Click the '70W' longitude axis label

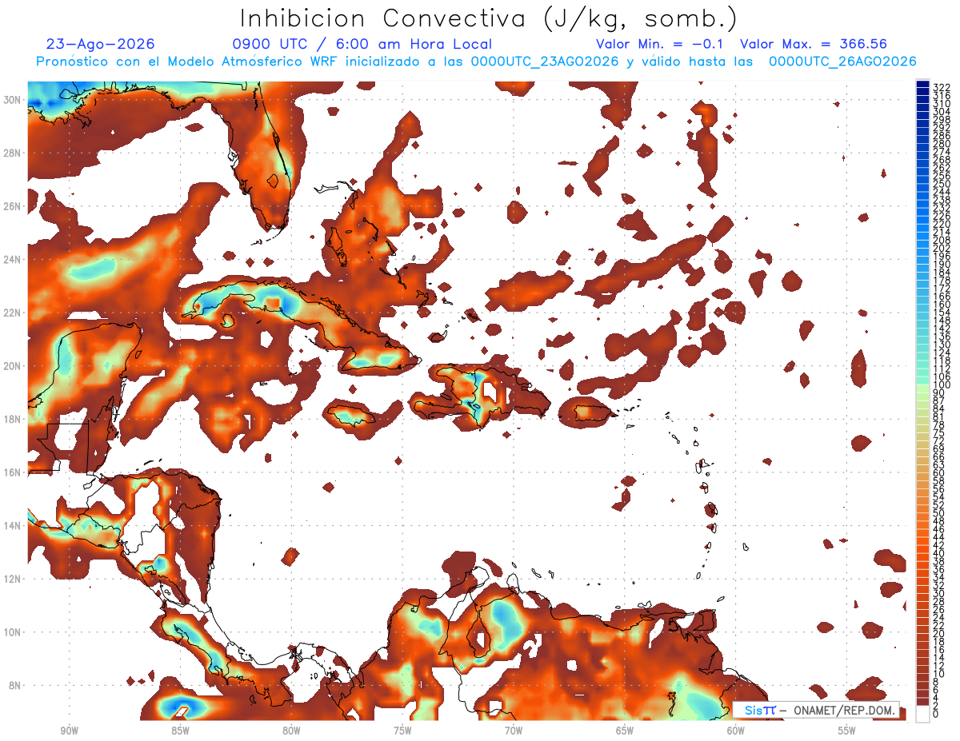(x=514, y=731)
